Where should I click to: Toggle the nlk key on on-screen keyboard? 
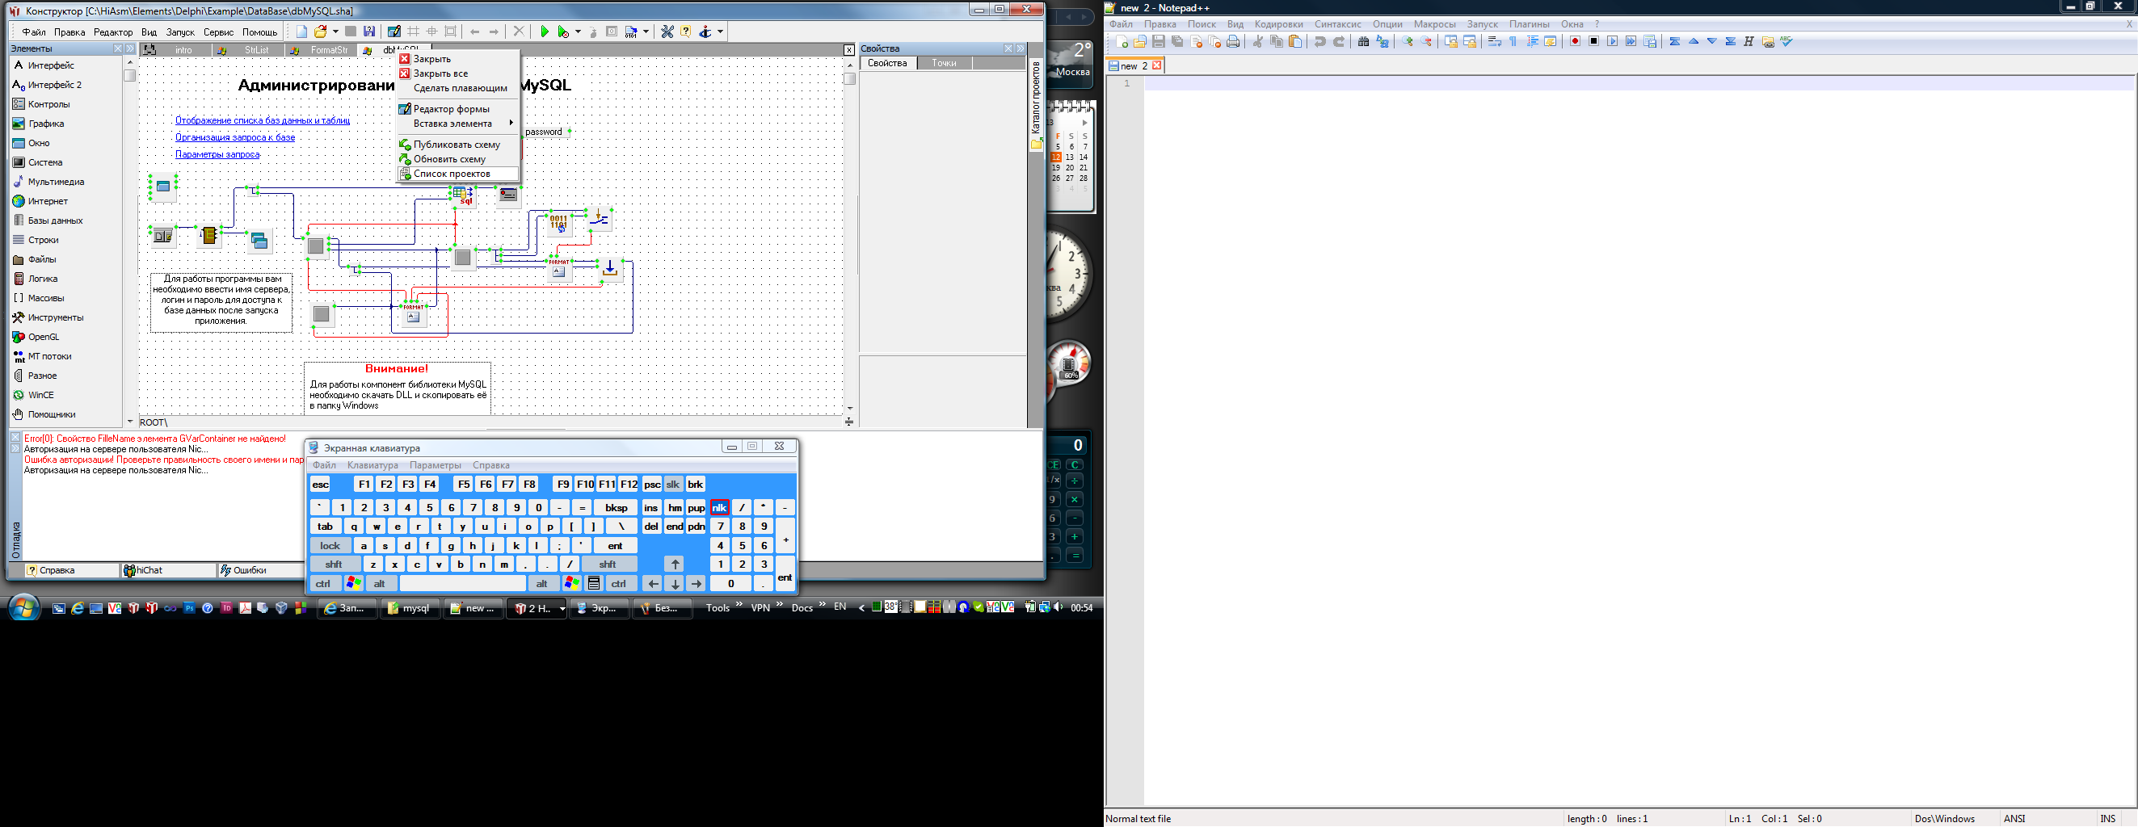pyautogui.click(x=720, y=508)
